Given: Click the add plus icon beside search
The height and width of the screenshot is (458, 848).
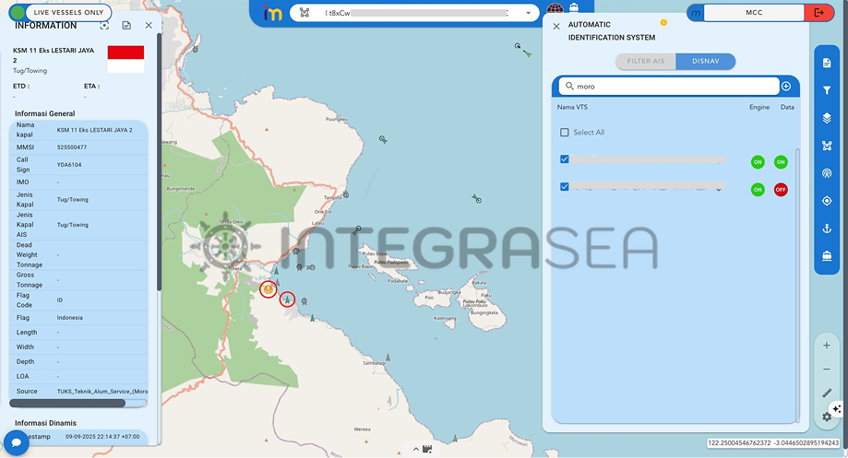Looking at the screenshot, I should (x=786, y=87).
